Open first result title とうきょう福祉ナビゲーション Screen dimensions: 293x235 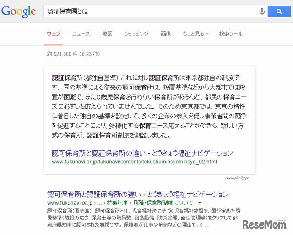tap(138, 194)
